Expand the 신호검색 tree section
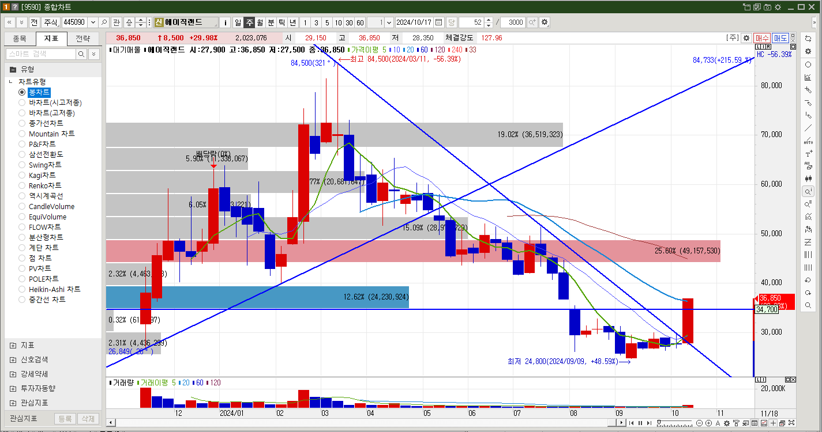The height and width of the screenshot is (432, 822). click(13, 359)
